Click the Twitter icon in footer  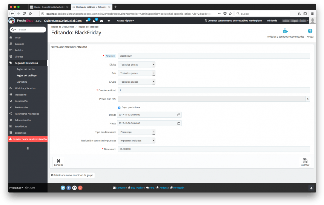[x=63, y=188]
